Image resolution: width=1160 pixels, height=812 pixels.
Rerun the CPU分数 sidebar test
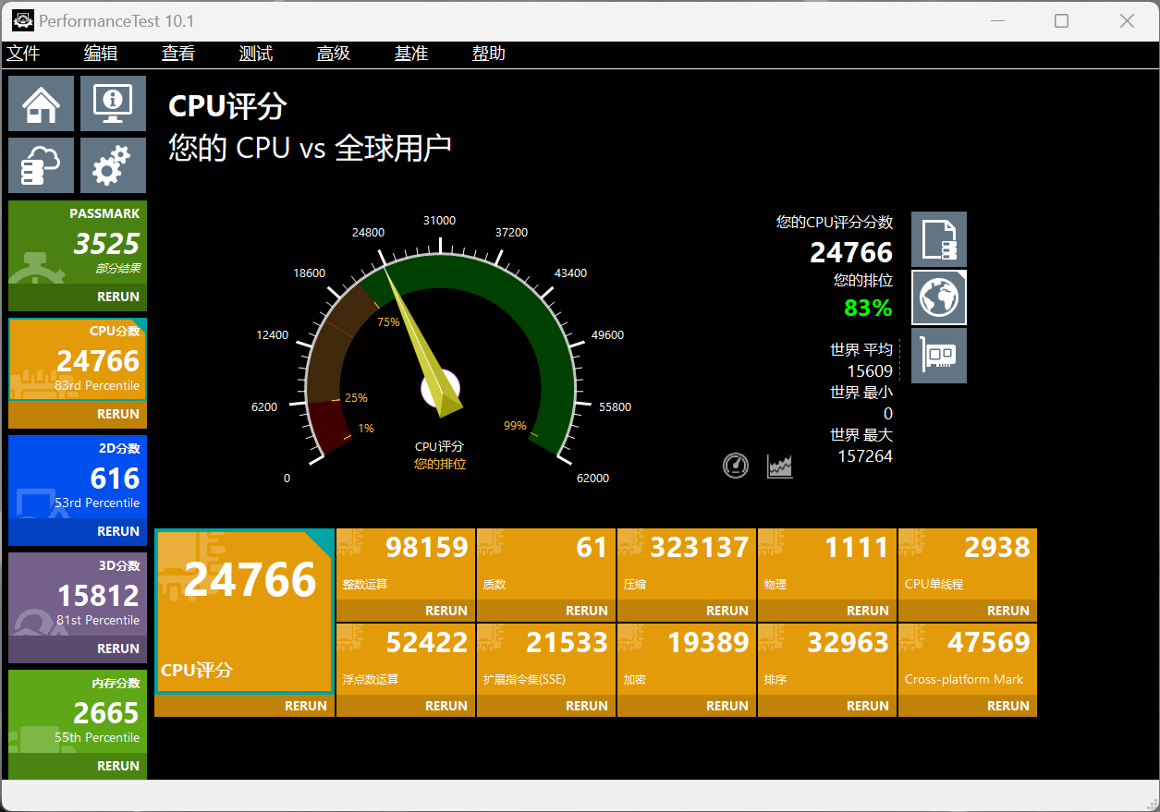click(x=118, y=415)
